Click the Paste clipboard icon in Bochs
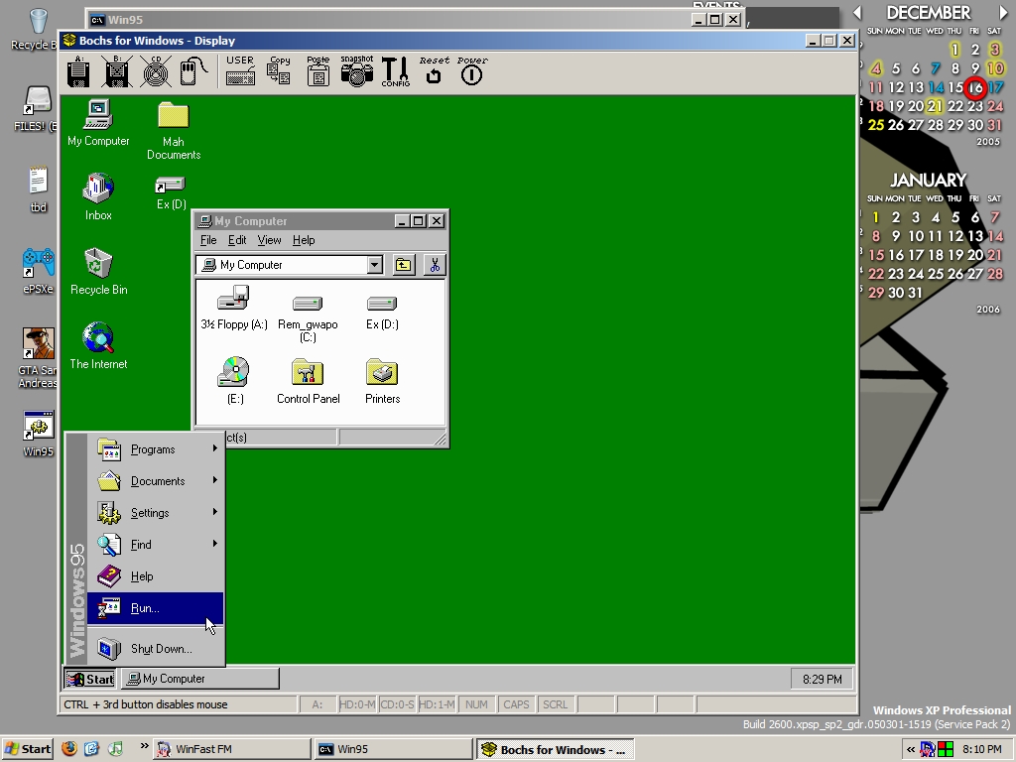Image resolution: width=1016 pixels, height=762 pixels. (x=317, y=71)
